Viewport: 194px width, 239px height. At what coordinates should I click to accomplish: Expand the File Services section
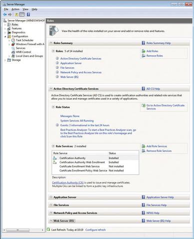click(51, 205)
